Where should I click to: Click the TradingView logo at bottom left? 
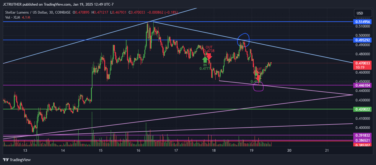[17, 160]
